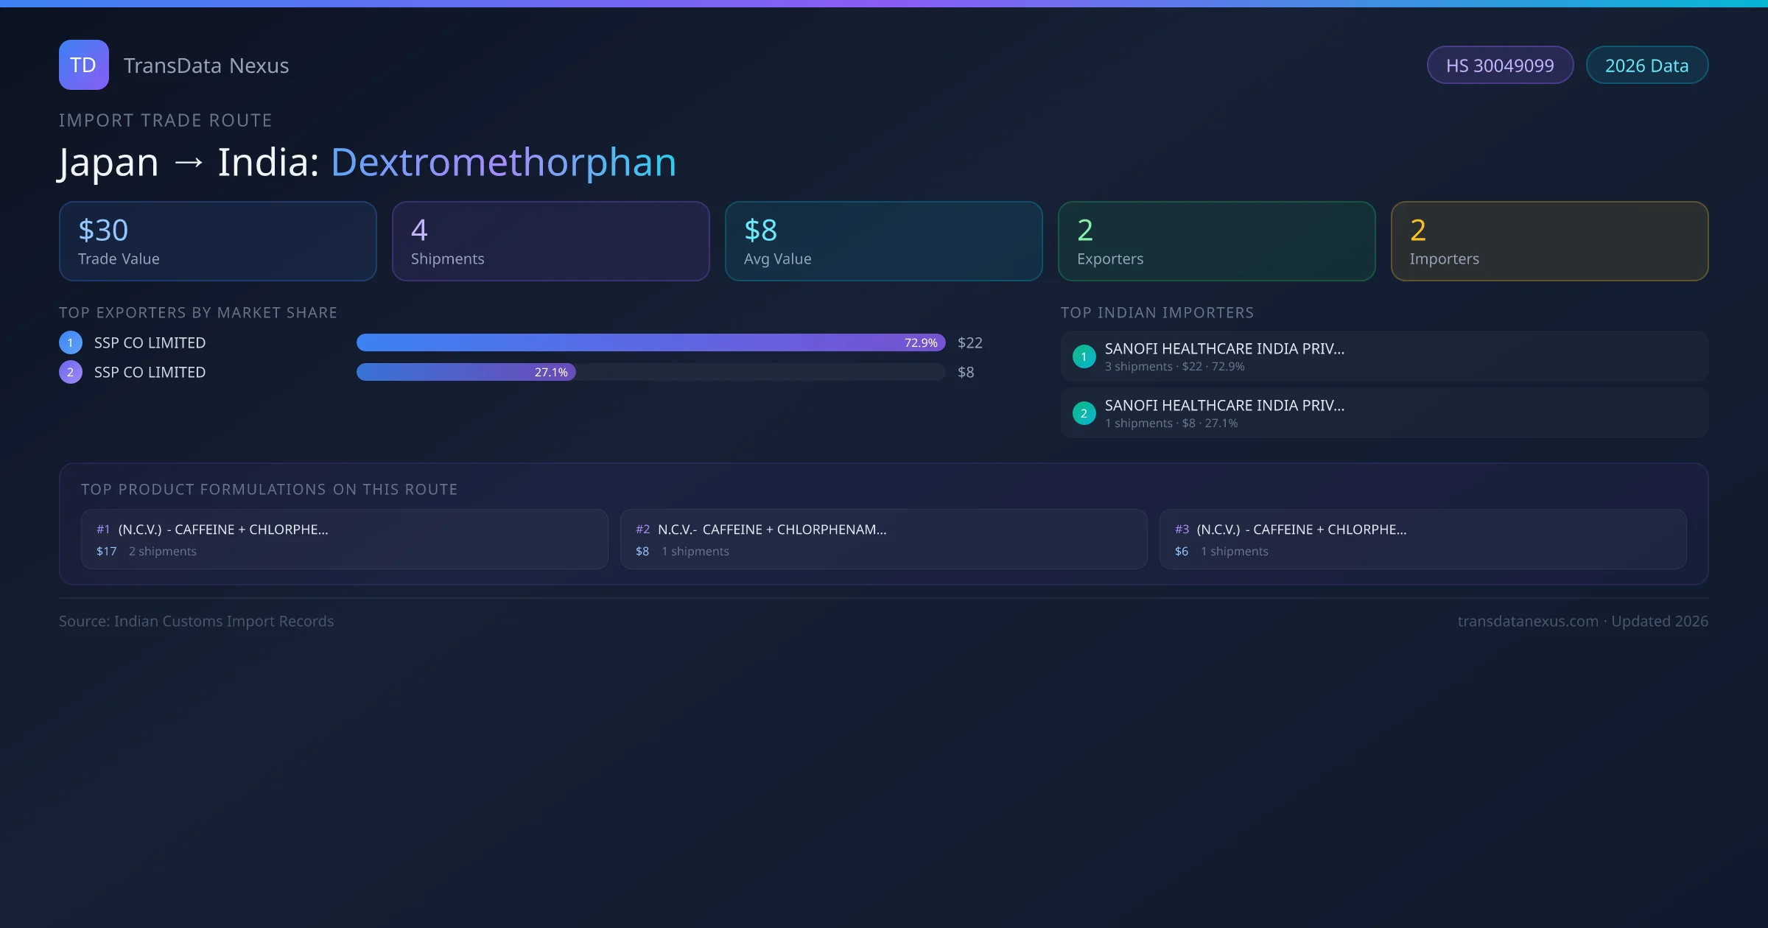The image size is (1768, 928).
Task: Open Sanofi importer entry with 1 shipments
Action: point(1383,413)
